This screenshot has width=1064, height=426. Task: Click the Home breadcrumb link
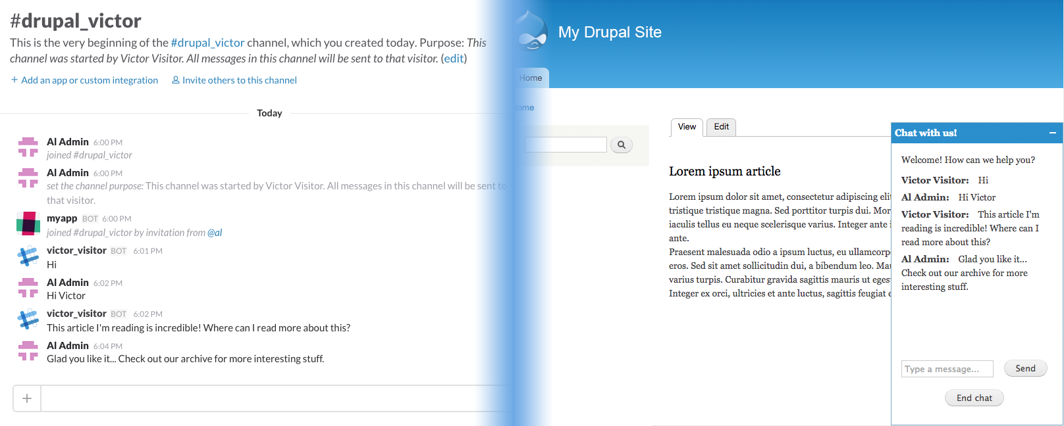(525, 108)
